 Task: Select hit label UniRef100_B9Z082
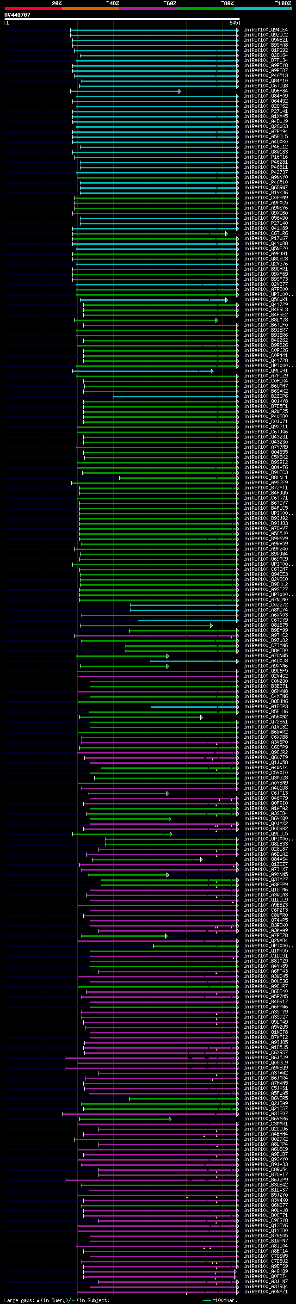tap(265, 640)
